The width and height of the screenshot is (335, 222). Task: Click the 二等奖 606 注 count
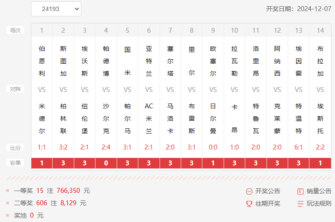[x=42, y=203]
